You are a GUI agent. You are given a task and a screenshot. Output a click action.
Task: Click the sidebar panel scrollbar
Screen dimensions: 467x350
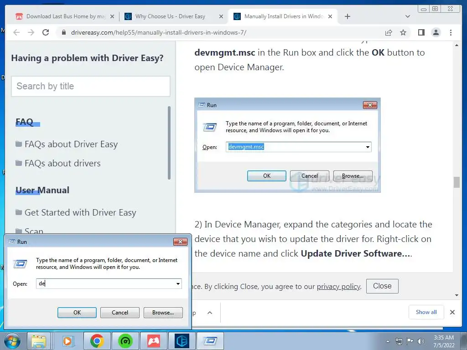click(x=169, y=143)
